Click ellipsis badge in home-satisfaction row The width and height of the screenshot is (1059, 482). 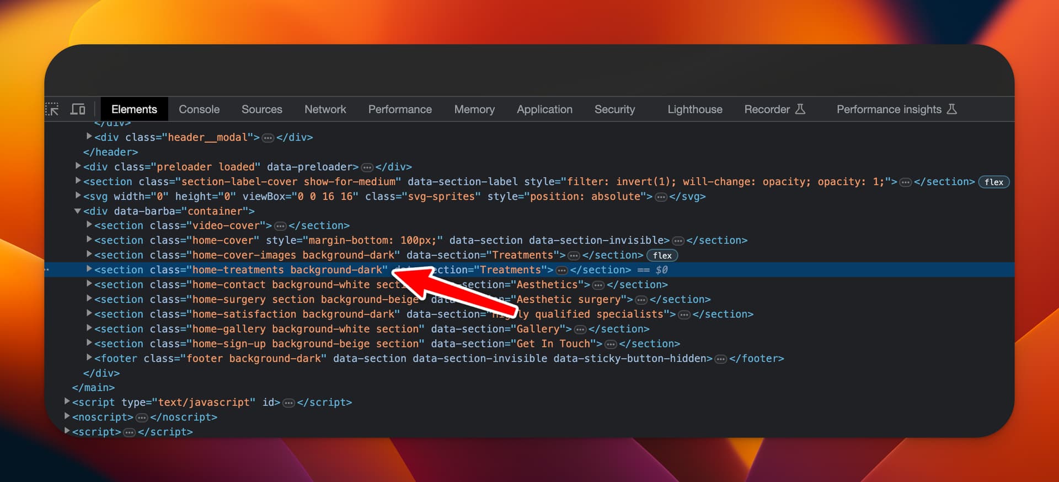tap(684, 315)
